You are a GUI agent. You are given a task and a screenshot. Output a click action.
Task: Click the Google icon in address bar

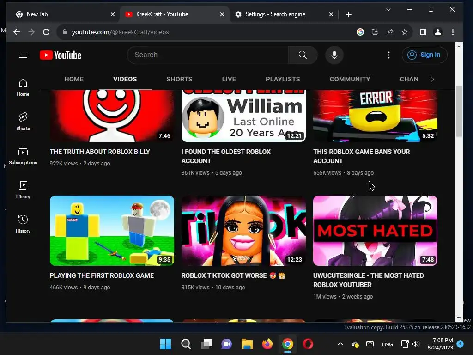click(x=360, y=32)
